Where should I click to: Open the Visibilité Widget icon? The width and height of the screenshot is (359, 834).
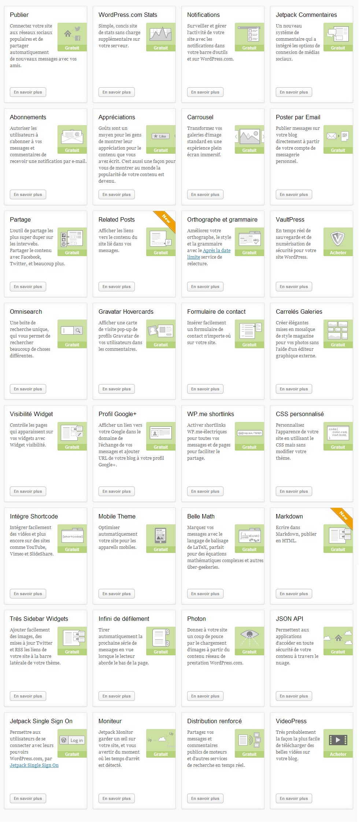[x=72, y=433]
